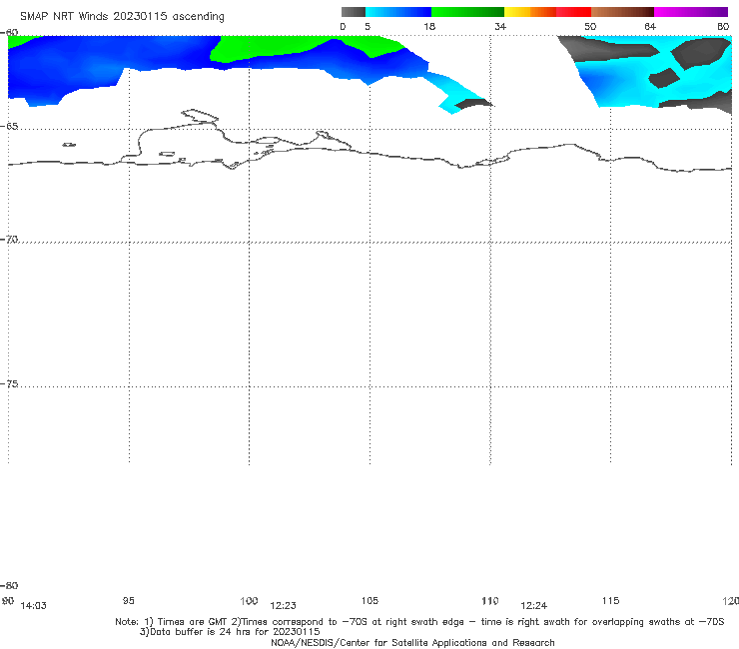Click the colorbar label '64'

tap(650, 26)
